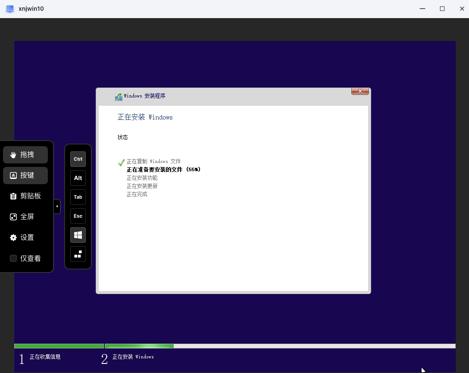This screenshot has width=469, height=373.
Task: Click the VM computer icon in title bar
Action: (9, 9)
